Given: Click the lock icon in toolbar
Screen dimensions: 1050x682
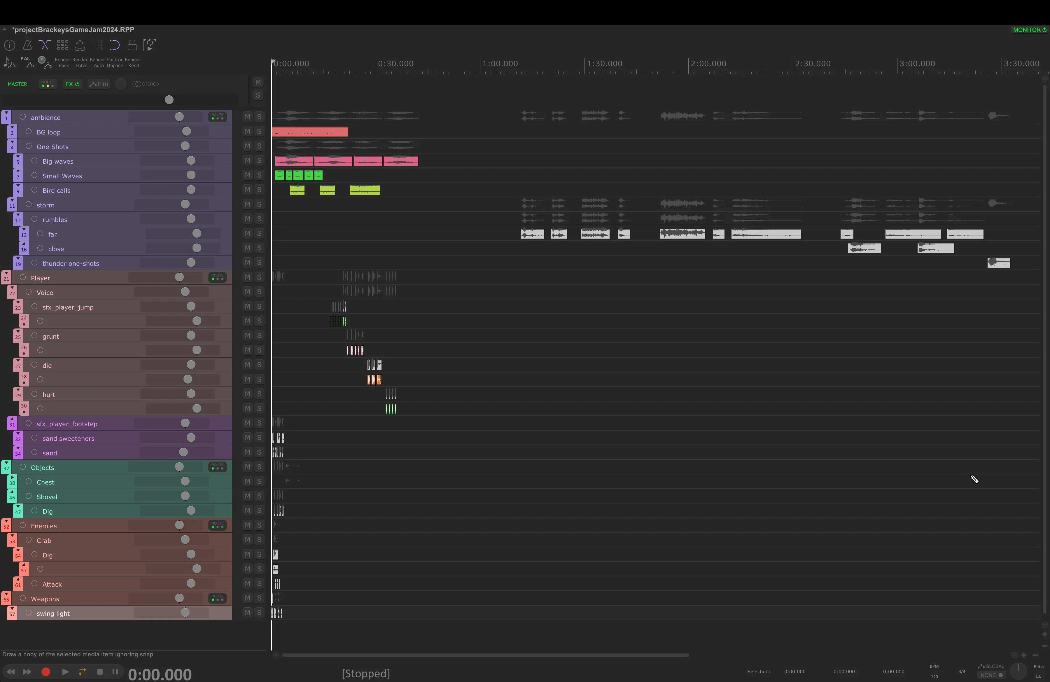Looking at the screenshot, I should (132, 45).
